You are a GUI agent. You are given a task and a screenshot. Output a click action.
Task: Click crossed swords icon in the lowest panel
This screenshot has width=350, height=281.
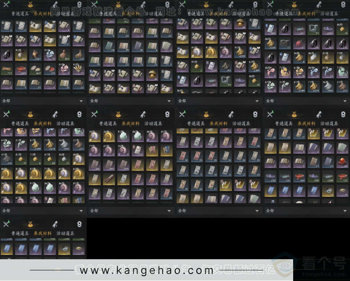(7, 224)
